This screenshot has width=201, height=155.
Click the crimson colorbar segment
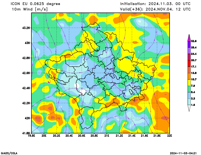(189, 57)
